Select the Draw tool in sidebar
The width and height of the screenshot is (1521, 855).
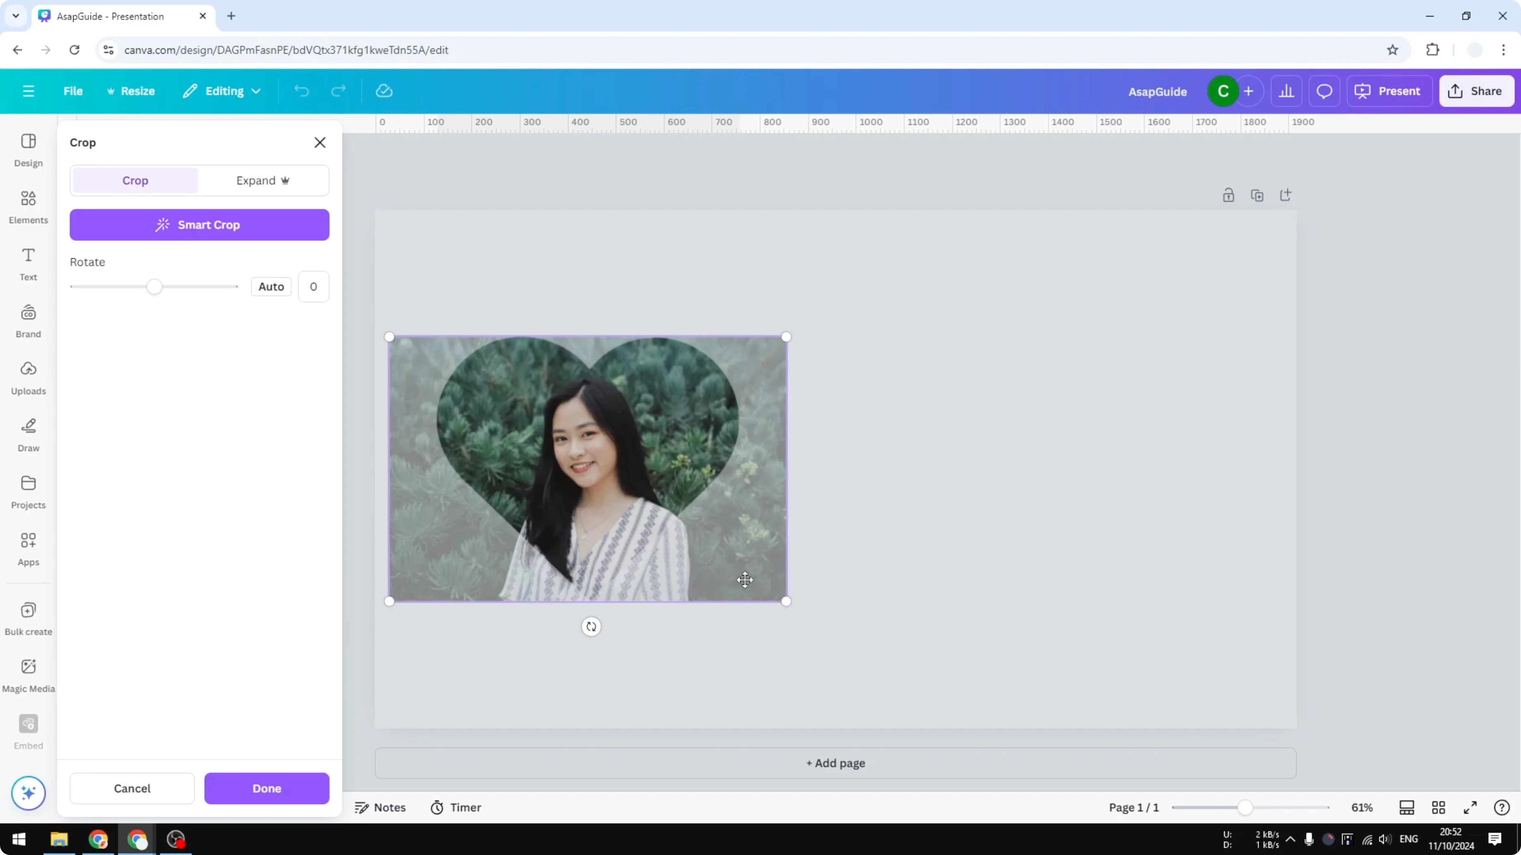click(x=28, y=434)
